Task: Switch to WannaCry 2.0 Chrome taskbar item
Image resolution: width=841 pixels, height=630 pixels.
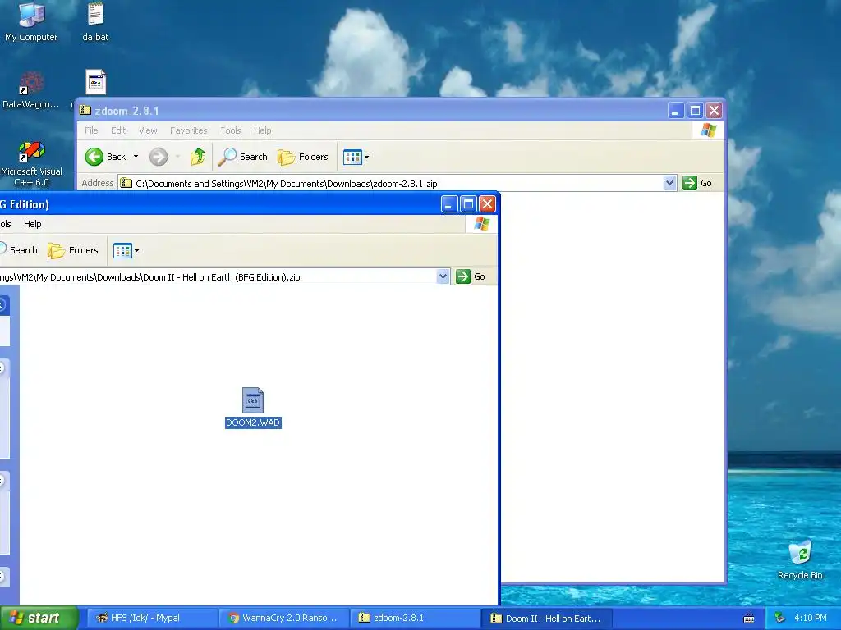Action: point(283,619)
